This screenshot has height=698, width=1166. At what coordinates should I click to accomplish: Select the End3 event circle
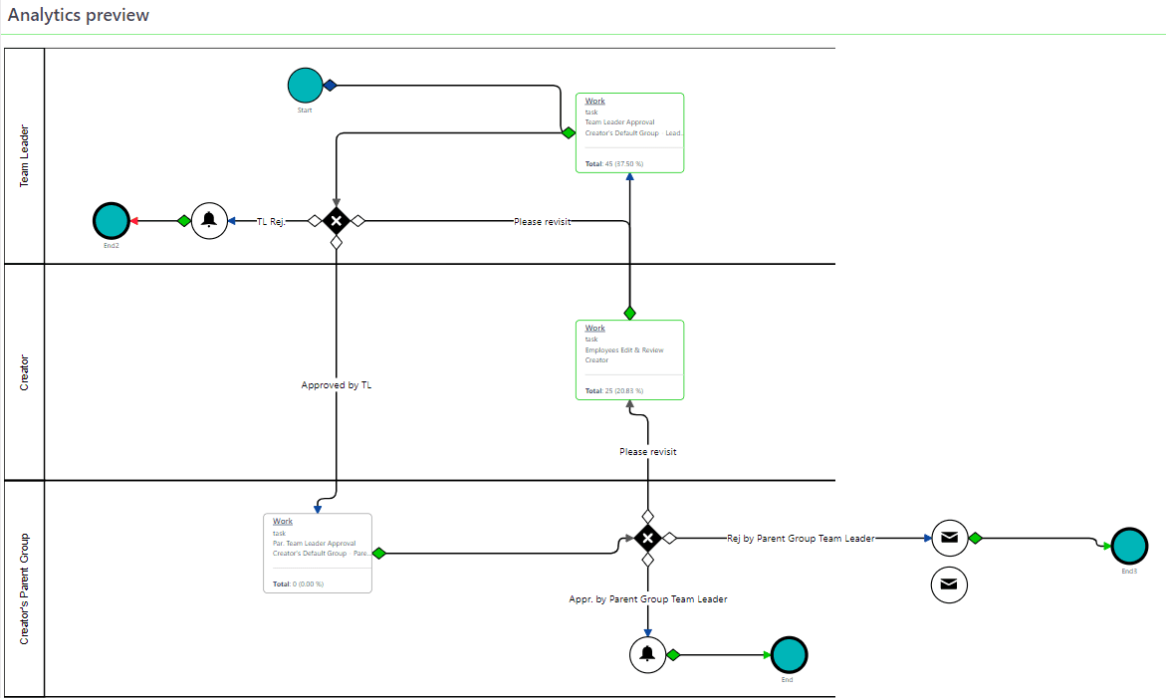[1129, 546]
